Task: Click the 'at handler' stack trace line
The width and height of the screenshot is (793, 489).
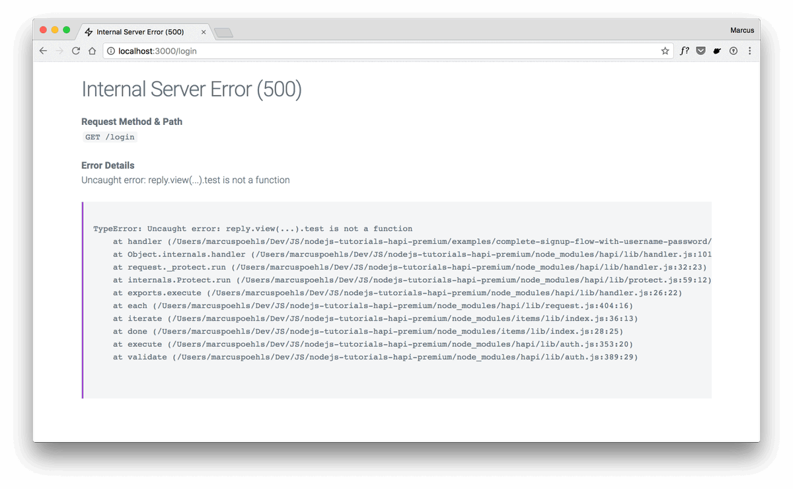Action: (x=412, y=242)
